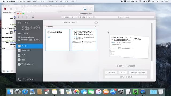The image size is (171, 96).
Task: Open iTunes in the Dock
Action: point(99,92)
